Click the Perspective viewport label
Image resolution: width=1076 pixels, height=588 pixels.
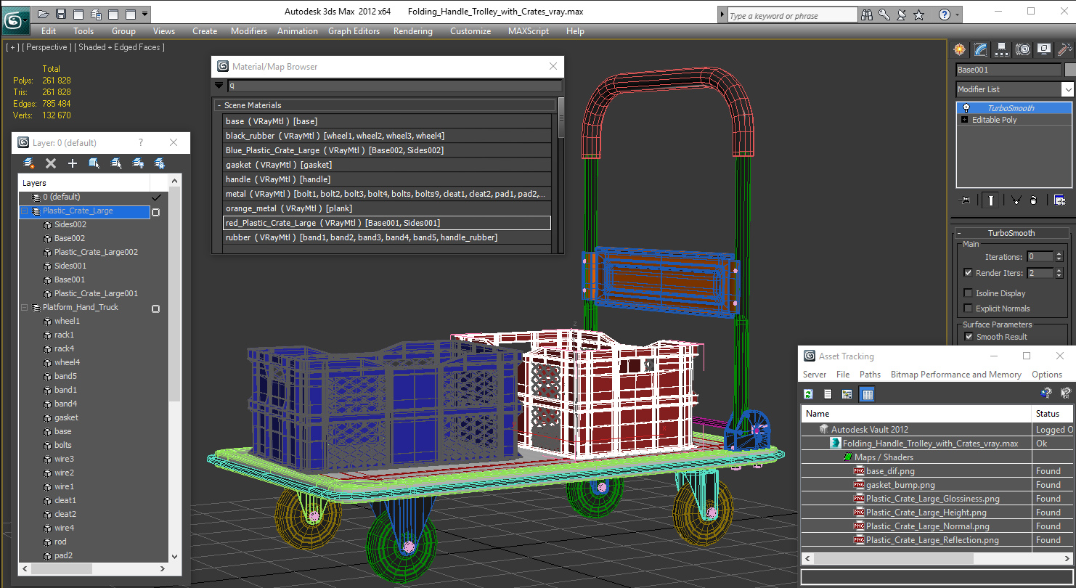[48, 47]
